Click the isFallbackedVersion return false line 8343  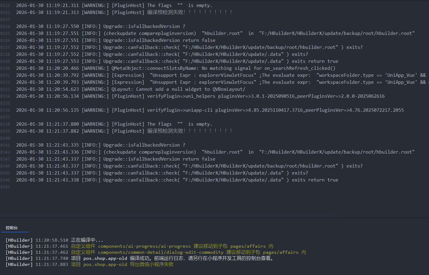[159, 159]
